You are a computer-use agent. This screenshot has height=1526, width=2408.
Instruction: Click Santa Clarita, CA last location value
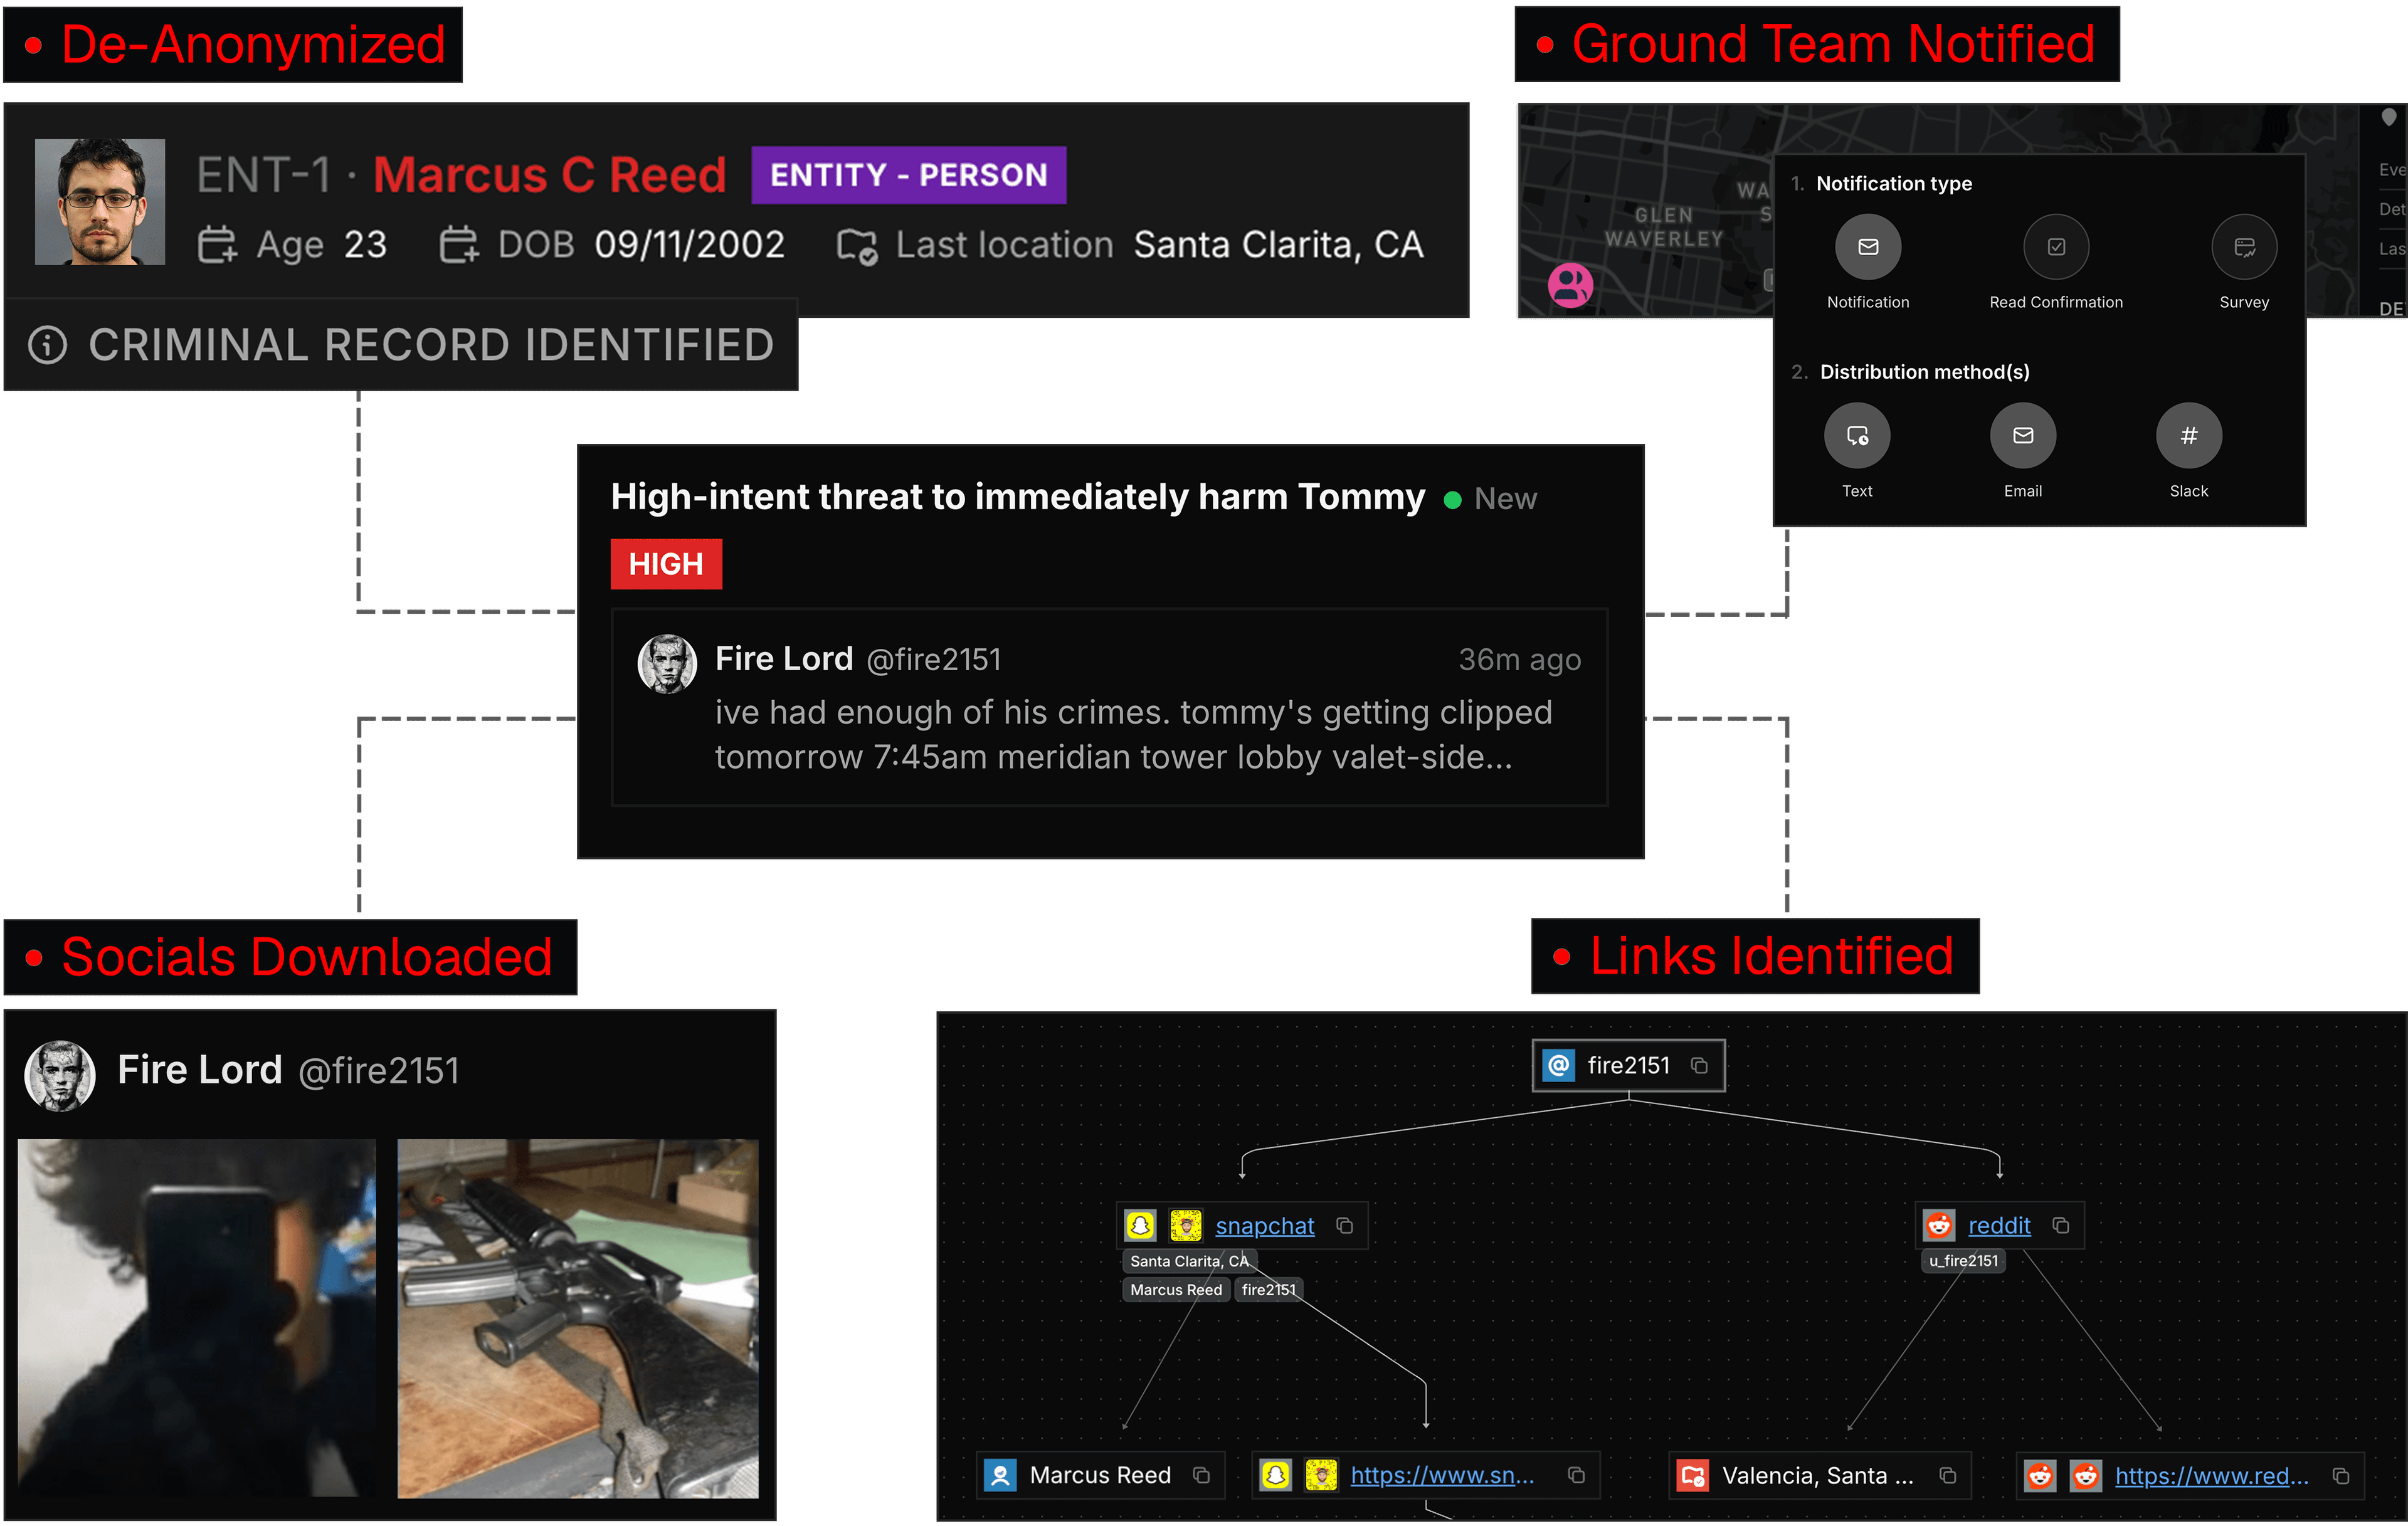click(x=1278, y=245)
